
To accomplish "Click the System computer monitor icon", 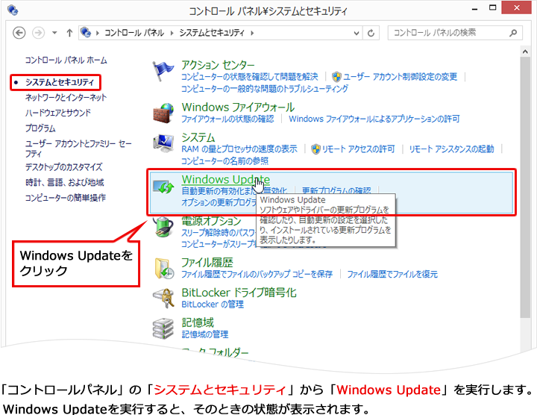I will 163,143.
